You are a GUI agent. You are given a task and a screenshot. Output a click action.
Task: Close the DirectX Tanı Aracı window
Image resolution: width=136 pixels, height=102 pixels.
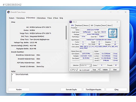tap(126, 12)
